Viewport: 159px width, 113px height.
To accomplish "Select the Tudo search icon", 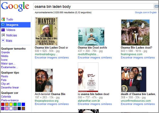I will pyautogui.click(x=3, y=19).
